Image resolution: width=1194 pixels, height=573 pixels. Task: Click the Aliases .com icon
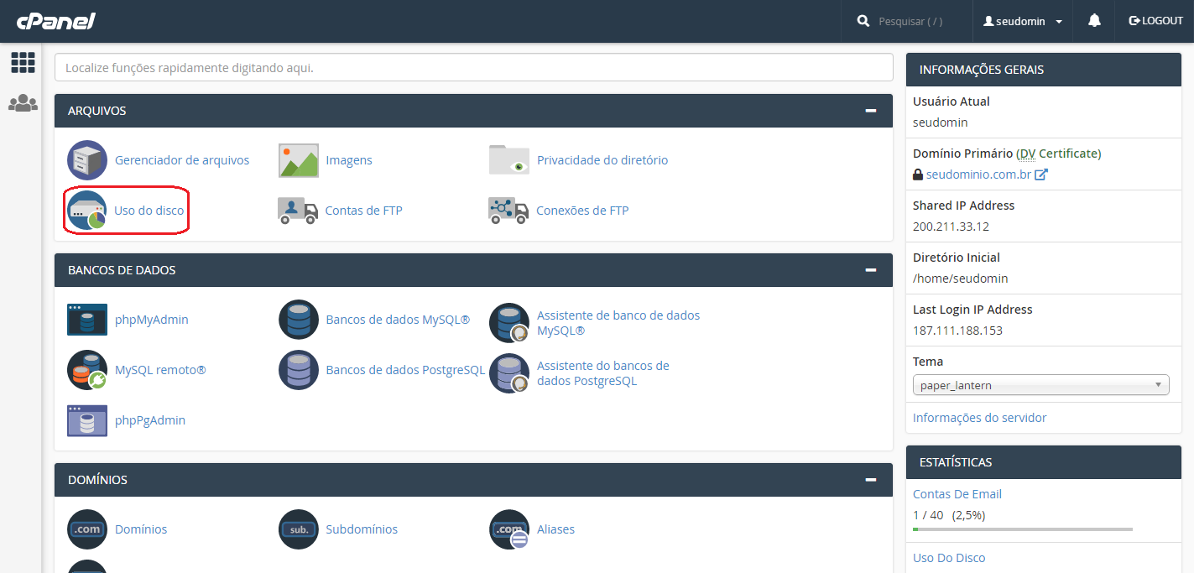point(509,529)
